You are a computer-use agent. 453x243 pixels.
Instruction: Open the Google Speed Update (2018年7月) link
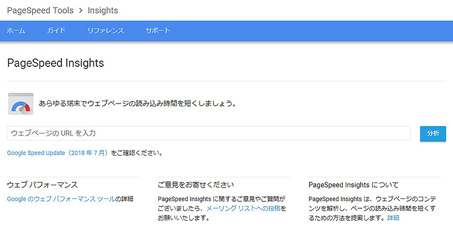pyautogui.click(x=58, y=153)
